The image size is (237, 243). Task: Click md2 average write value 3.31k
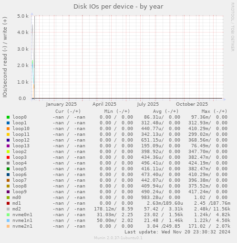pyautogui.click(x=176, y=209)
